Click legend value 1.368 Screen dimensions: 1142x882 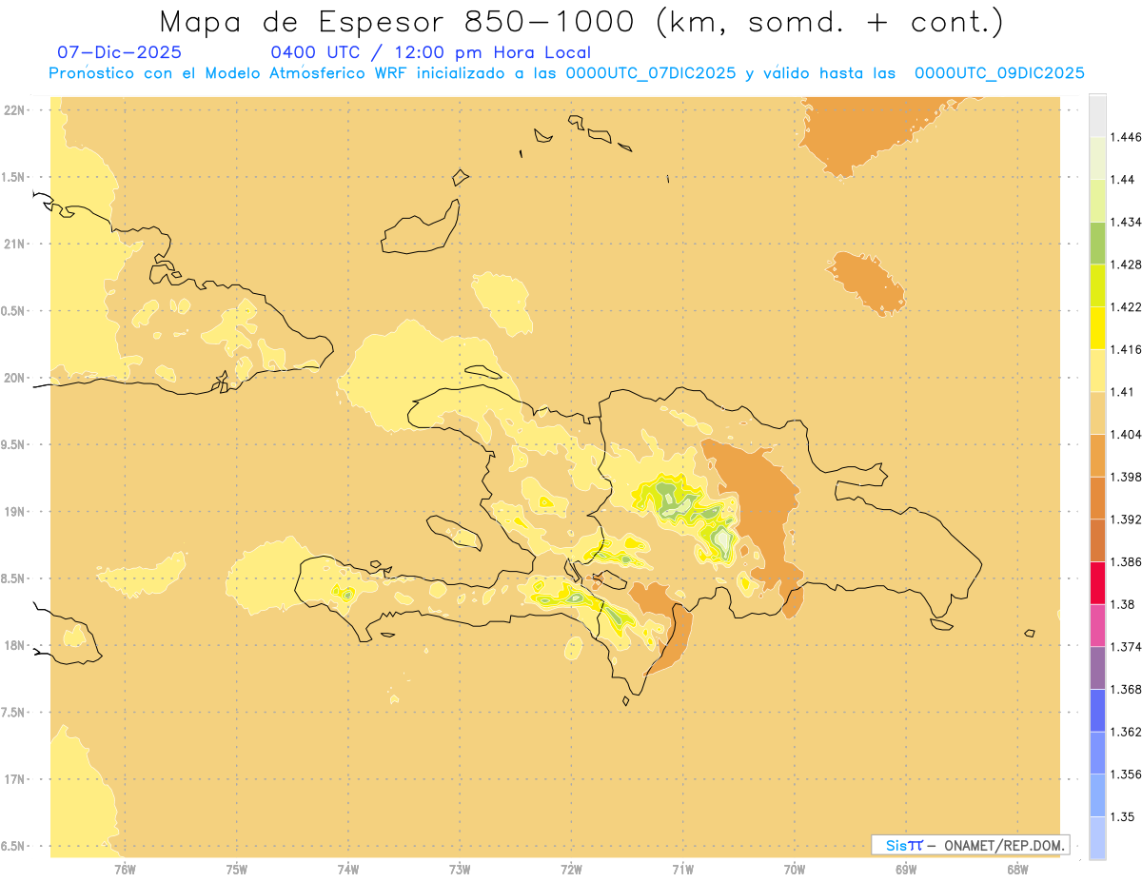(x=1126, y=689)
